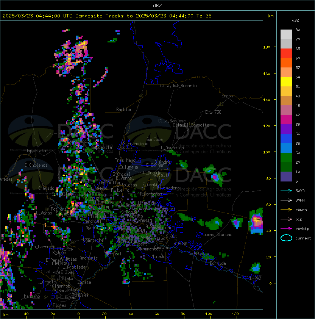Click the yellow eburn arrow legend icon

point(286,210)
